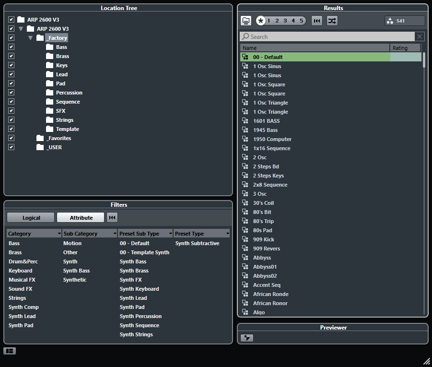Image resolution: width=432 pixels, height=367 pixels.
Task: Reset the Results filter with the rewind icon
Action: coord(317,21)
